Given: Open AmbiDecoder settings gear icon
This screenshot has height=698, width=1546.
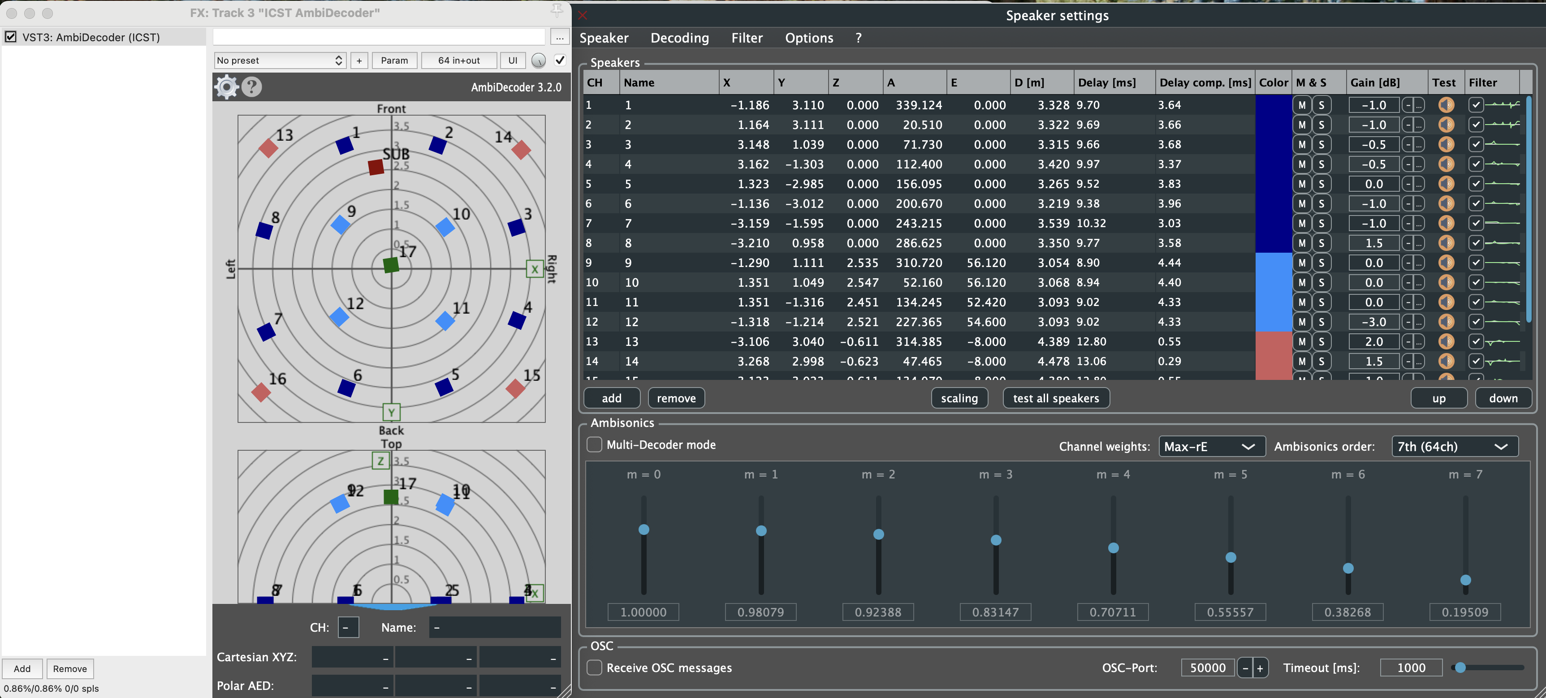Looking at the screenshot, I should [227, 87].
